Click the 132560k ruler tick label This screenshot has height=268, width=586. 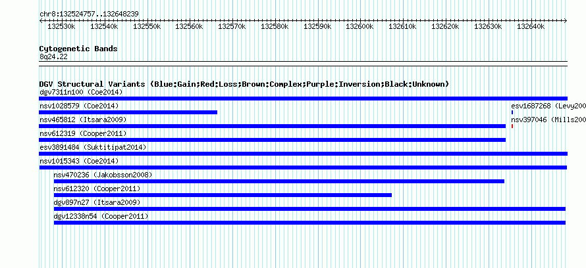189,26
